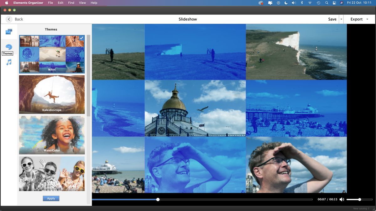Open the Find menu

[71, 3]
